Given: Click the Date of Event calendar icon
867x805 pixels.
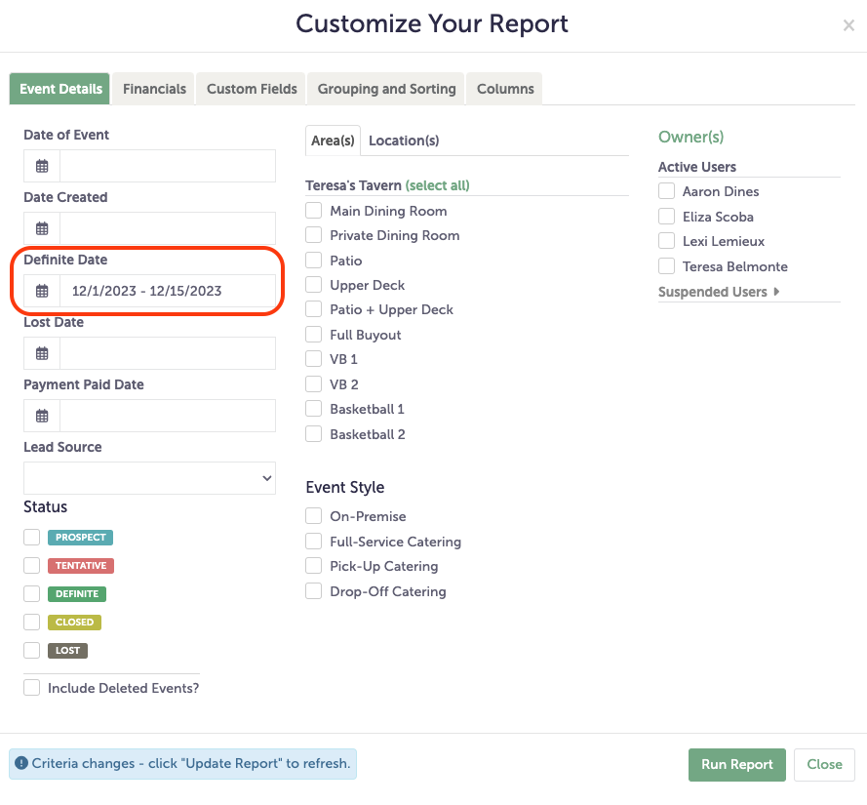Looking at the screenshot, I should pos(42,166).
